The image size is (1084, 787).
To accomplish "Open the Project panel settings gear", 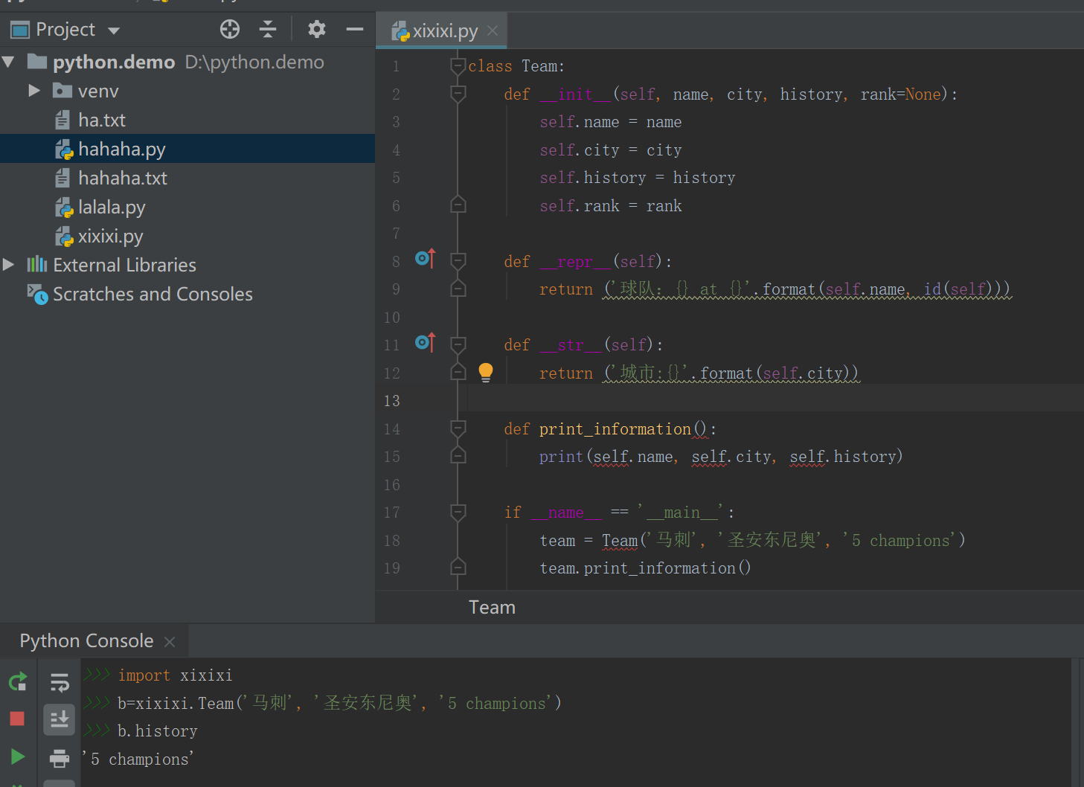I will coord(317,29).
